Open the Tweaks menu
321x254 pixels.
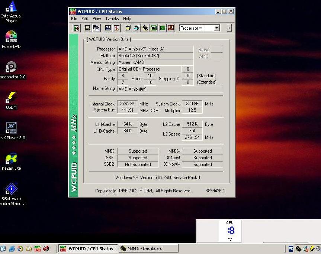pos(112,19)
